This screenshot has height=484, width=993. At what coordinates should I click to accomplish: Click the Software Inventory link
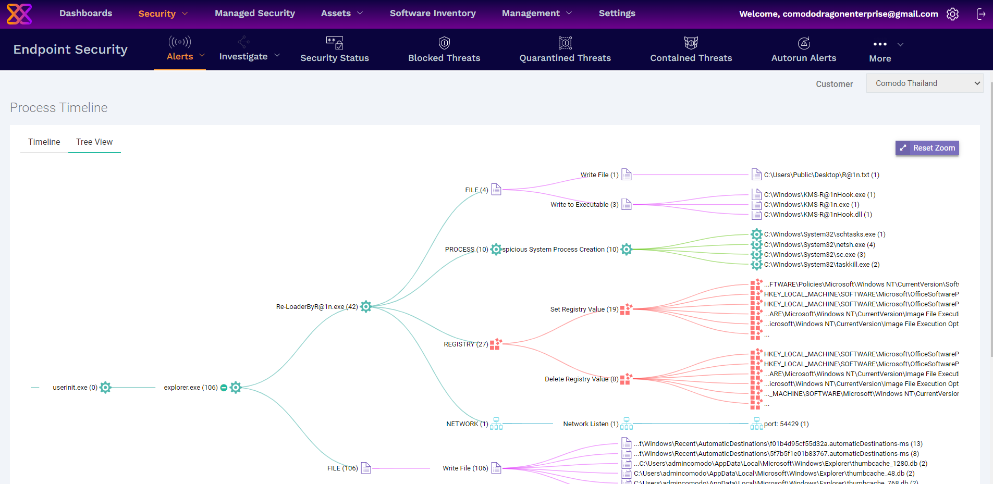pos(433,13)
